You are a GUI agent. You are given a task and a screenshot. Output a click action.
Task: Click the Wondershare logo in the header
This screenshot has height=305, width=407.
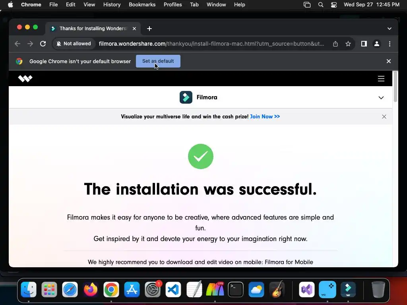(25, 78)
